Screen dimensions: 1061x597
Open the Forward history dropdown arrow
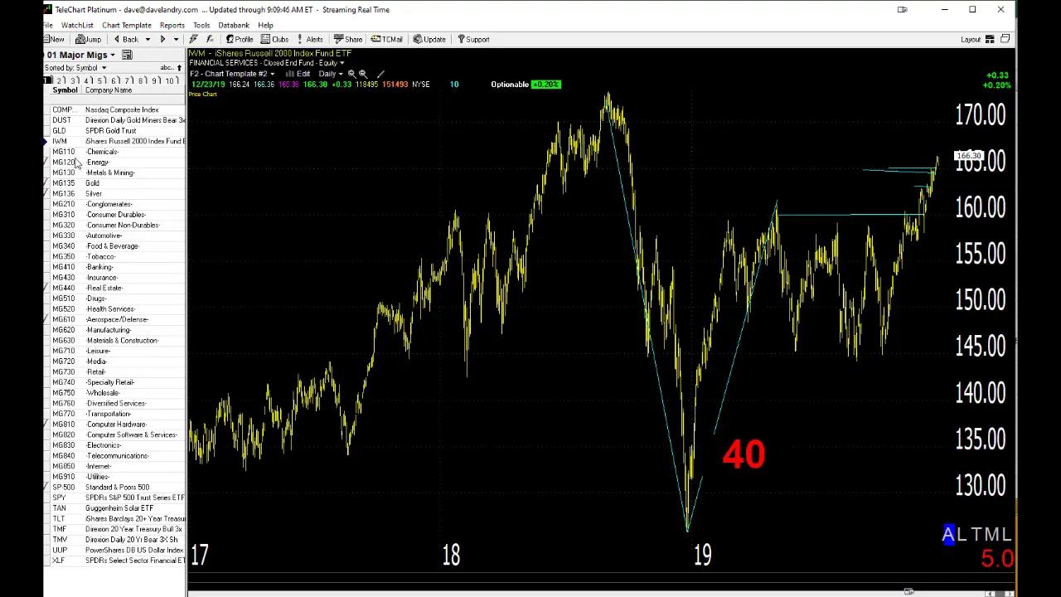point(176,39)
